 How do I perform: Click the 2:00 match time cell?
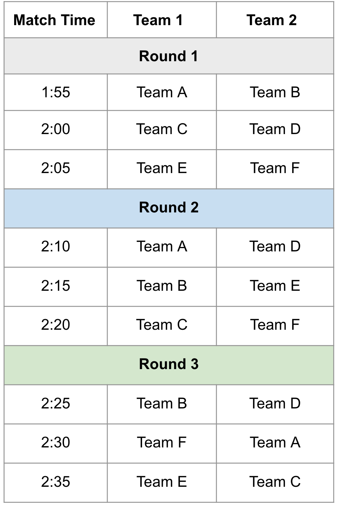[x=56, y=129]
